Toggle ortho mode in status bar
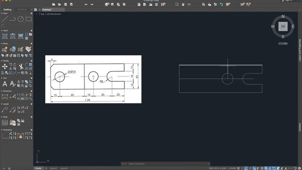Image resolution: width=302 pixels, height=170 pixels. tap(246, 168)
